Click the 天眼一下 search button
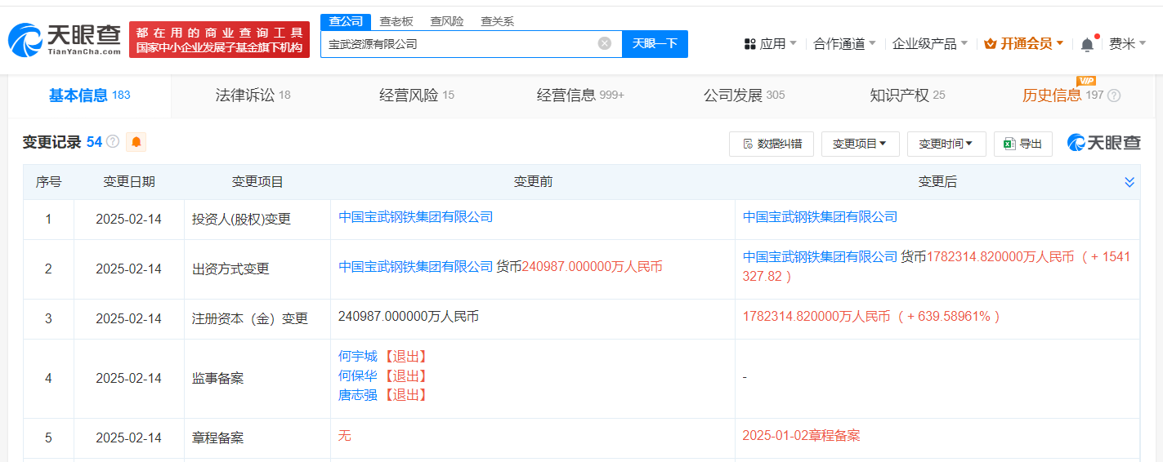Viewport: 1163px width, 462px height. pyautogui.click(x=655, y=44)
